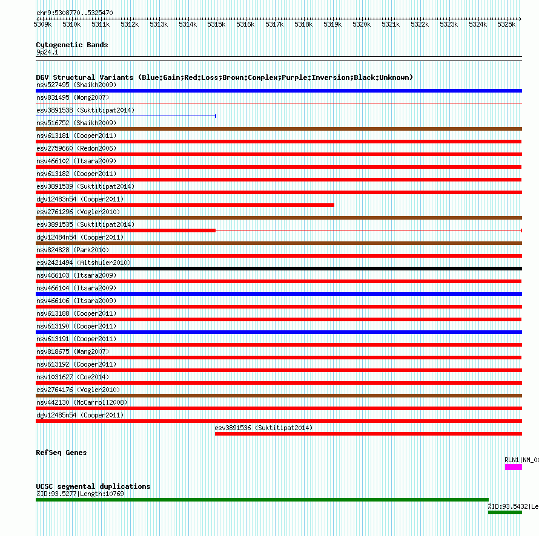
Task: Click the nsv466104 (Itsara2009) blue bar
Action: 279,294
